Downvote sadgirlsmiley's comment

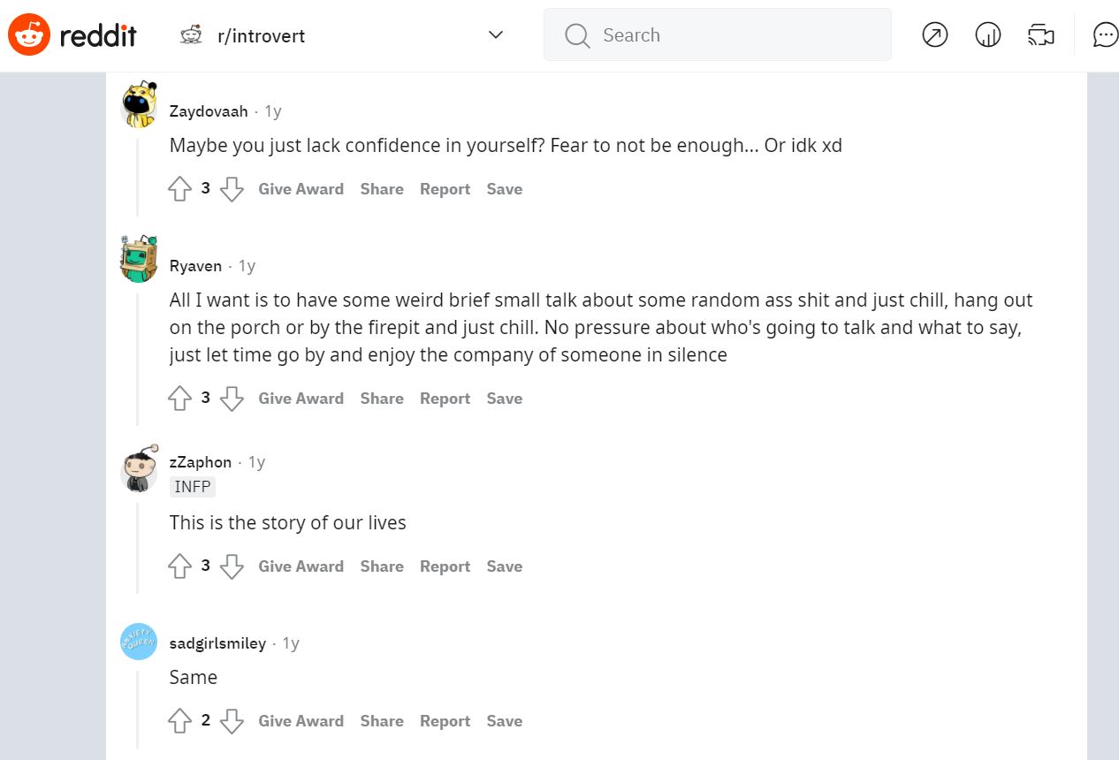(232, 721)
